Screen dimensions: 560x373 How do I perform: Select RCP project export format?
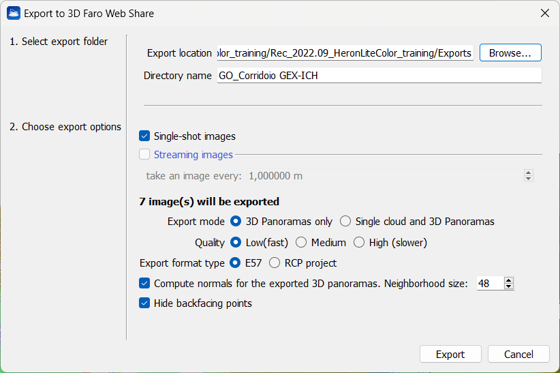tap(275, 263)
